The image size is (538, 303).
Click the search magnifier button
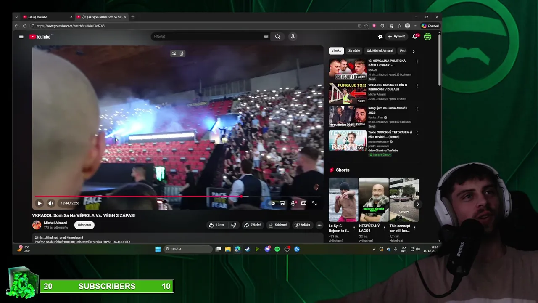point(277,37)
